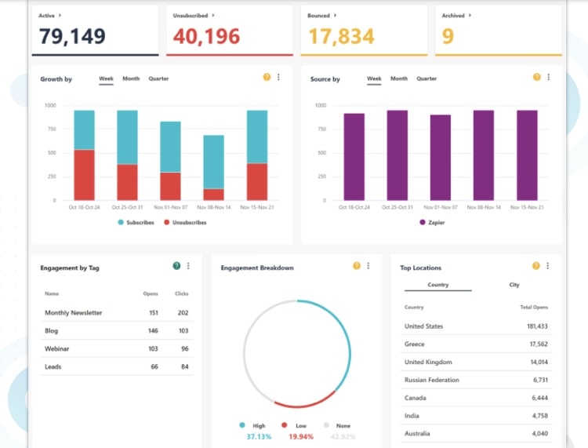Switch Top Locations to City tab

[x=514, y=285]
